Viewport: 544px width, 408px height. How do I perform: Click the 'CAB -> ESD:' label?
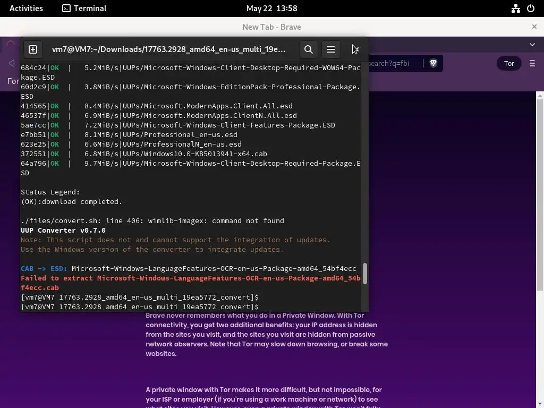point(44,268)
